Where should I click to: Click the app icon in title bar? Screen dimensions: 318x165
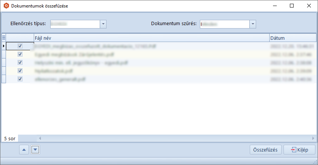coord(6,6)
